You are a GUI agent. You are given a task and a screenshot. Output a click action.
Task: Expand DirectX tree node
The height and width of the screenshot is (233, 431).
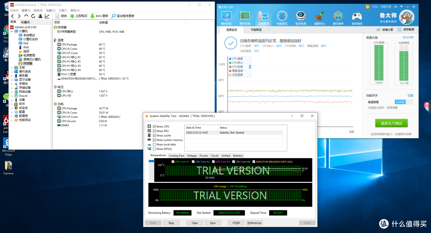(12, 96)
